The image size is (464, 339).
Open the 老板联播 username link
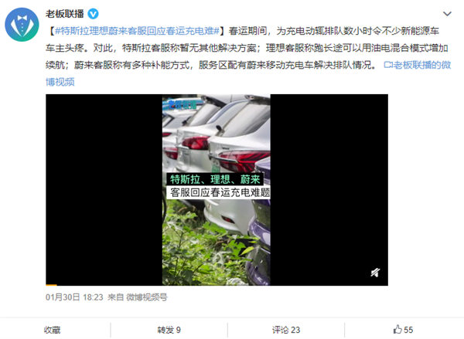[65, 14]
